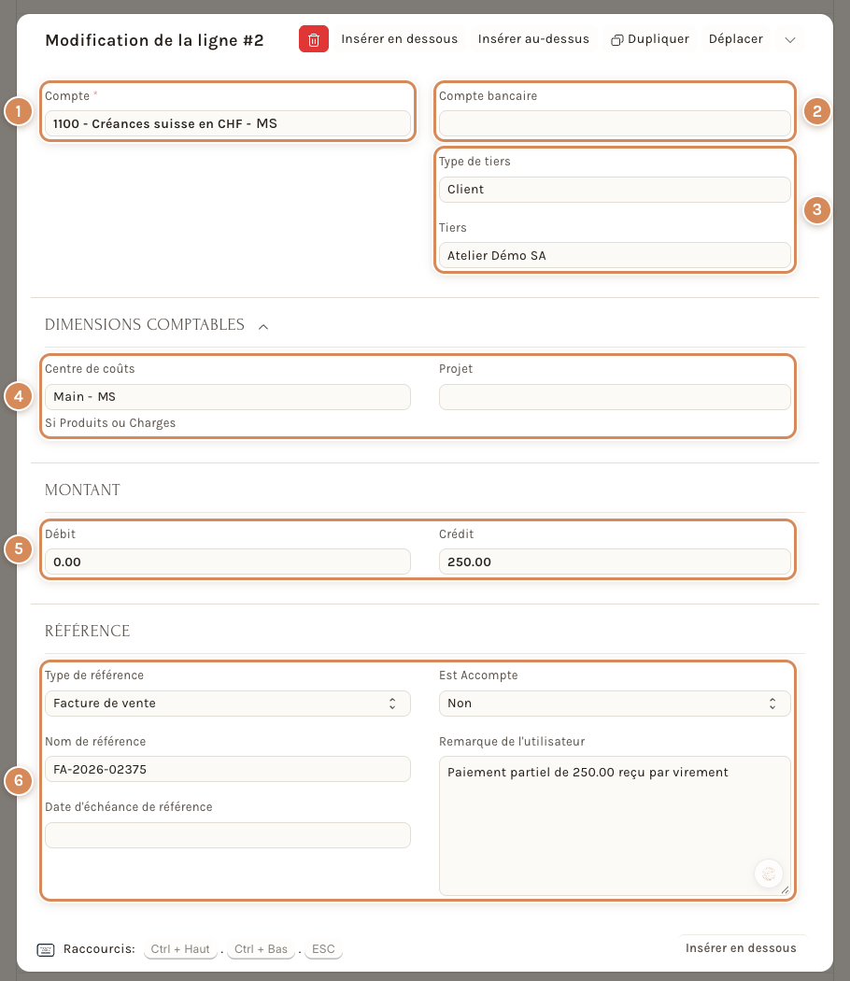Click Insérer en dessous in the top toolbar

[399, 39]
